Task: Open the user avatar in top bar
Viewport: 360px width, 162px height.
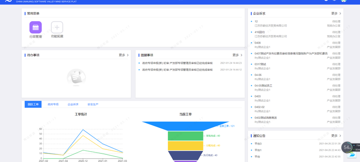Action: [343, 1]
